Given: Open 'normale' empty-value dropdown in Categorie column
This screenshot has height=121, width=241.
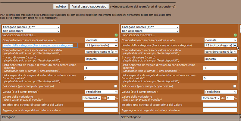Looking at the screenshot, I should click(102, 40).
